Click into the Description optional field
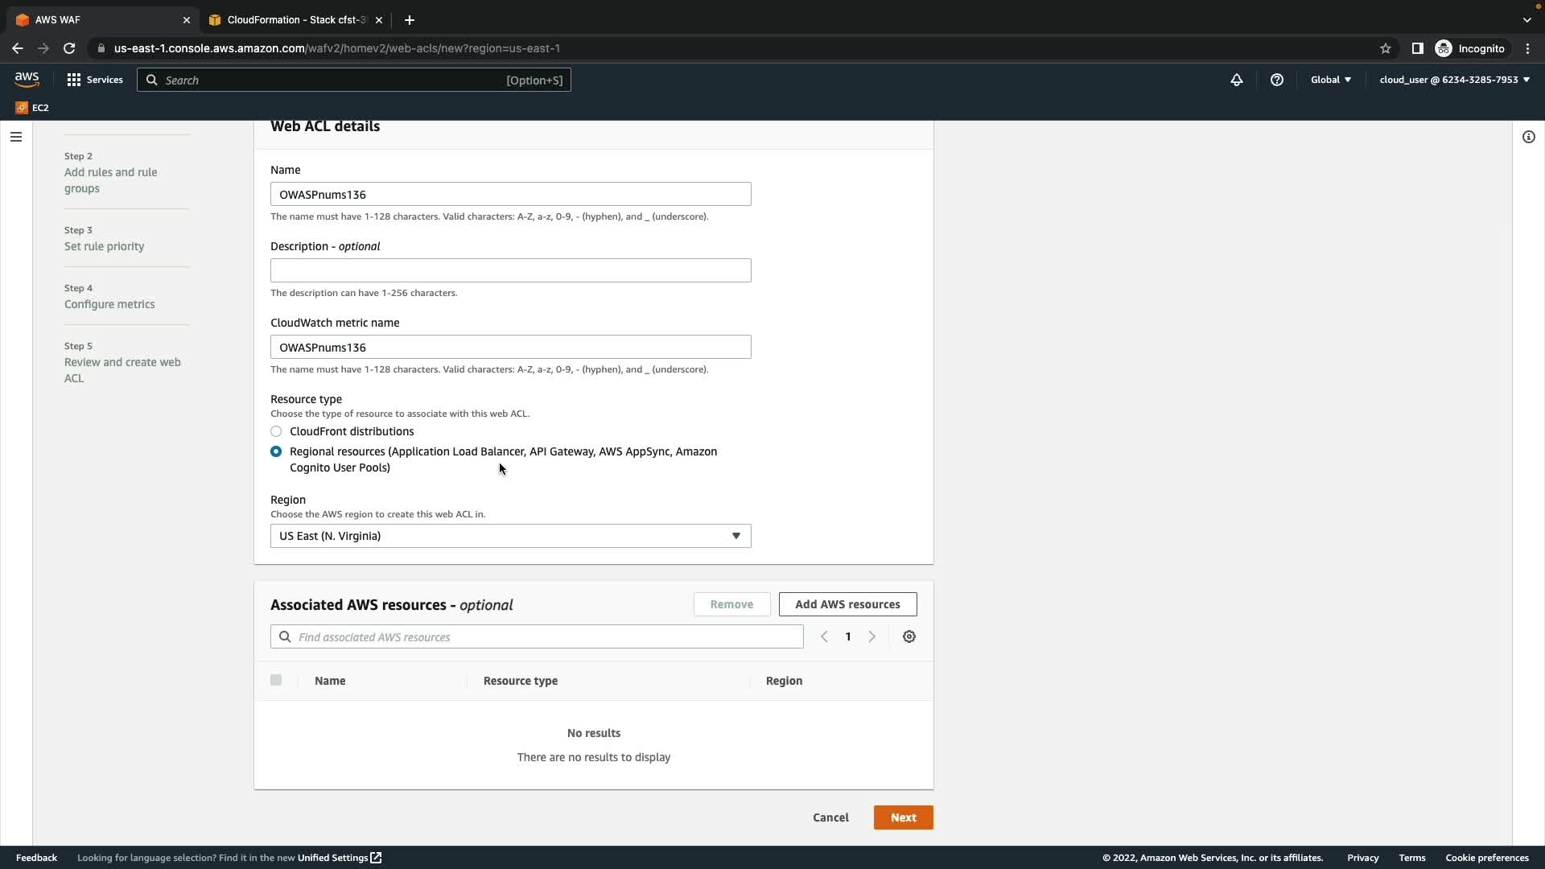Image resolution: width=1545 pixels, height=869 pixels. pos(510,270)
